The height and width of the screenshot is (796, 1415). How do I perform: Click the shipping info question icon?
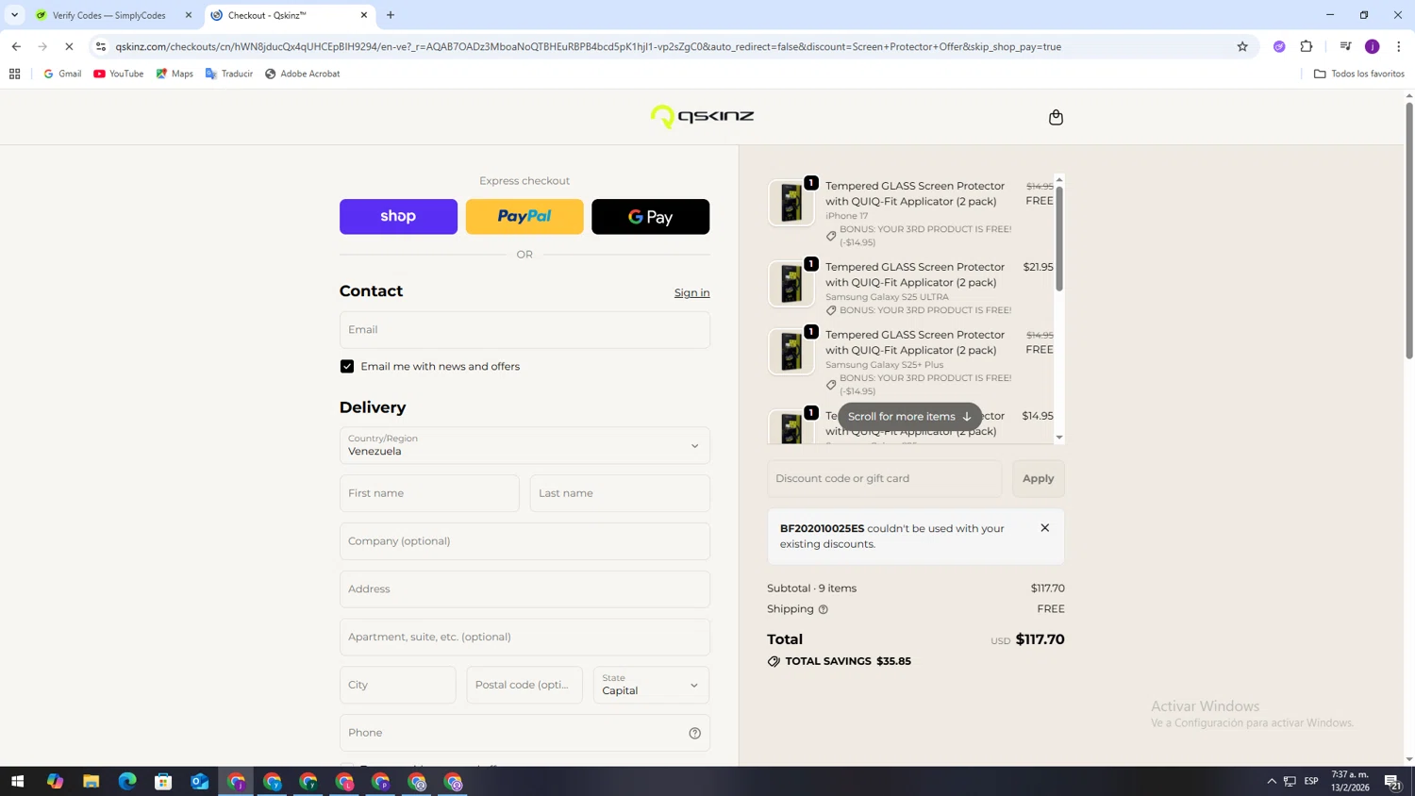(x=823, y=609)
